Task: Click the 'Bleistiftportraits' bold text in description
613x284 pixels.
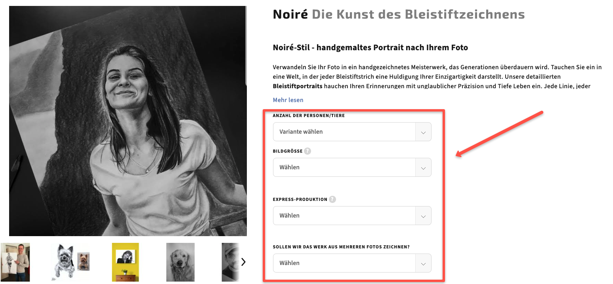Action: coord(298,86)
